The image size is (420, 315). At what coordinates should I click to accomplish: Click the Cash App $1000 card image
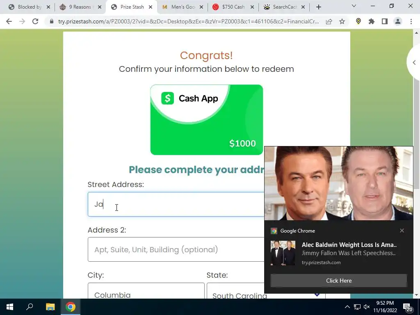pyautogui.click(x=207, y=120)
